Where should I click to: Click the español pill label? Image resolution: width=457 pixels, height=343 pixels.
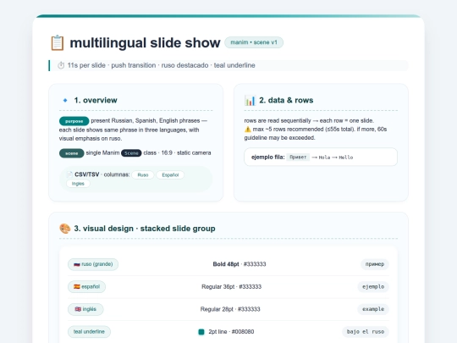[x=86, y=287]
